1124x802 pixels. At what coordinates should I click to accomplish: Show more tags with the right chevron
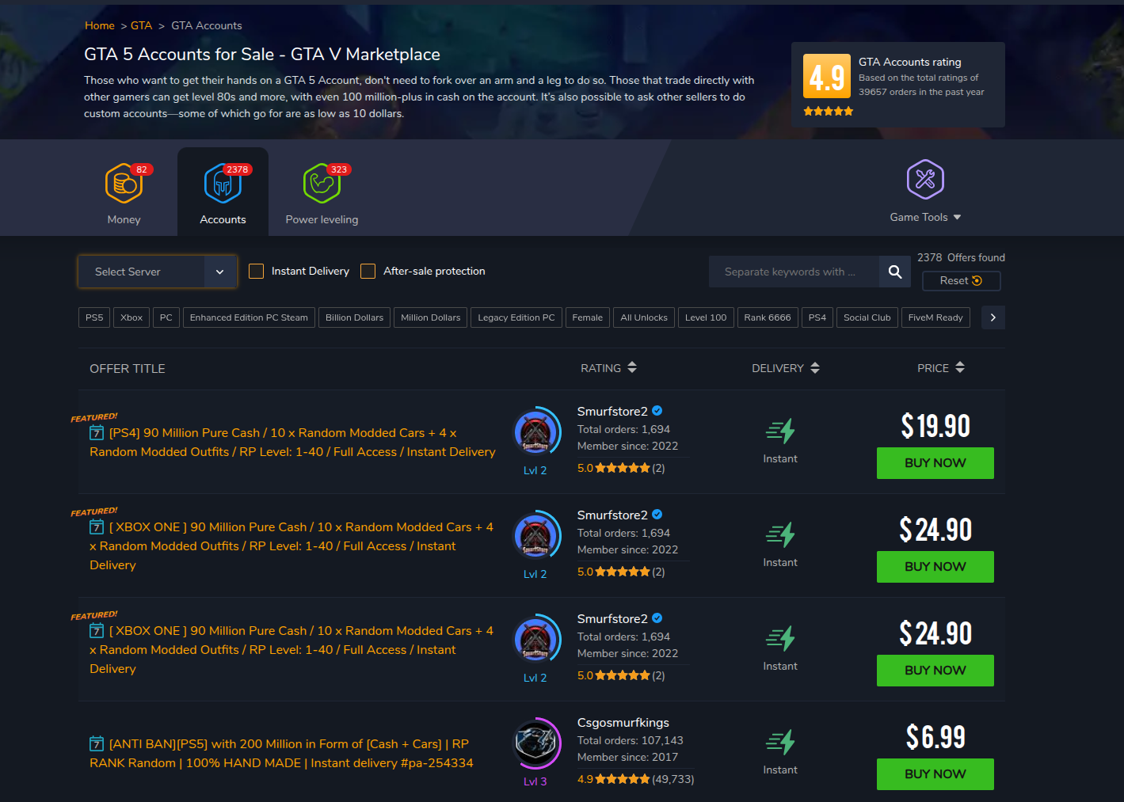[x=993, y=317]
